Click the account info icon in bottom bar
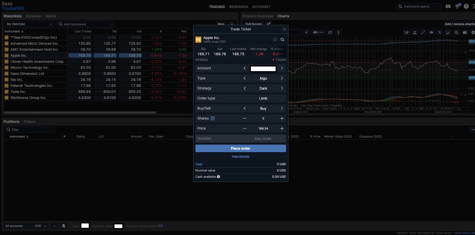Image resolution: width=475 pixels, height=235 pixels. click(54, 226)
